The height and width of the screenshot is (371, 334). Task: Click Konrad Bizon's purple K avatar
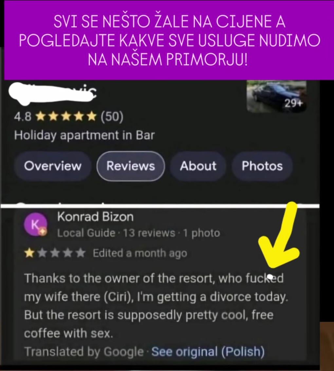point(35,224)
